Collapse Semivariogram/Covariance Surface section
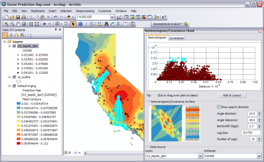 [x=148, y=102]
